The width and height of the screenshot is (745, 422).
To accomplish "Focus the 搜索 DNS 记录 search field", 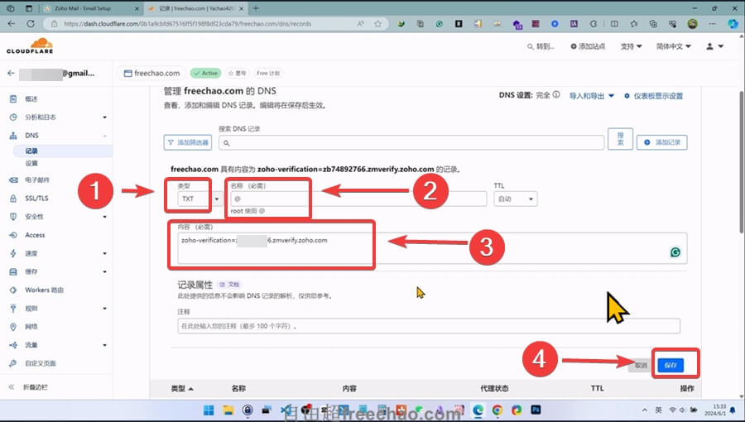I will pyautogui.click(x=411, y=142).
